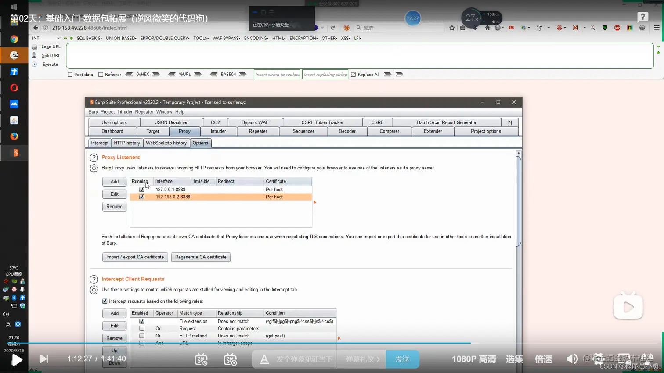
Task: Seek on the video progress bar
Action: (332, 343)
